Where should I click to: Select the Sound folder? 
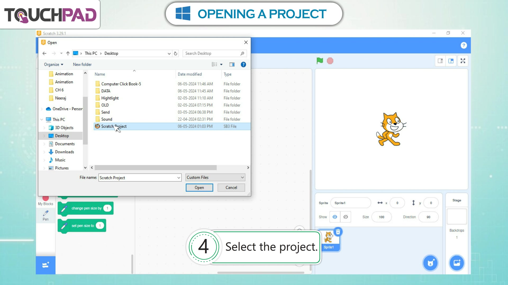[x=107, y=119]
